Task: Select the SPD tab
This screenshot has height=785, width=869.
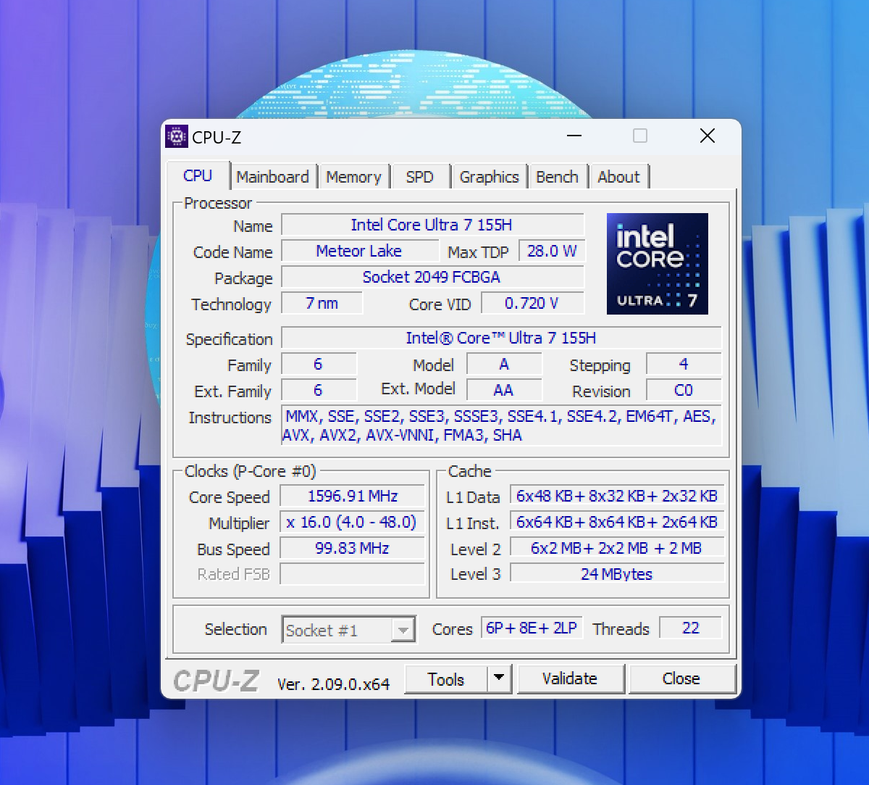Action: [x=420, y=177]
